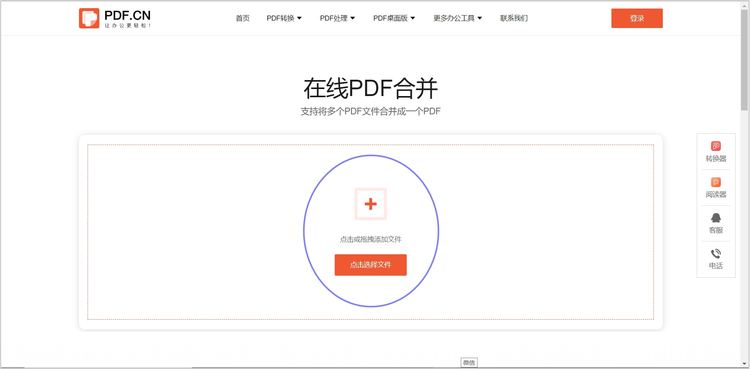Click the plus icon to add files

[x=371, y=204]
